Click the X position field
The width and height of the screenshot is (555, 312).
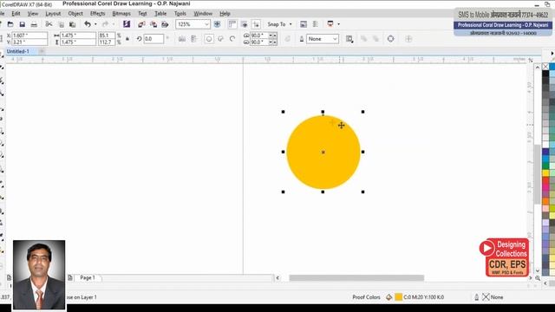pyautogui.click(x=29, y=36)
